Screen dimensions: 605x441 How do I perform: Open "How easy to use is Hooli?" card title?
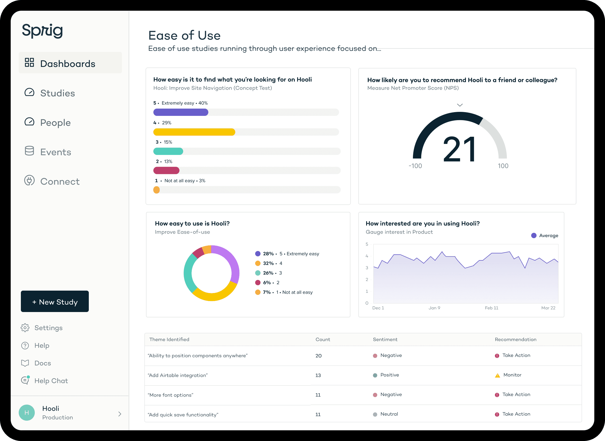(192, 223)
